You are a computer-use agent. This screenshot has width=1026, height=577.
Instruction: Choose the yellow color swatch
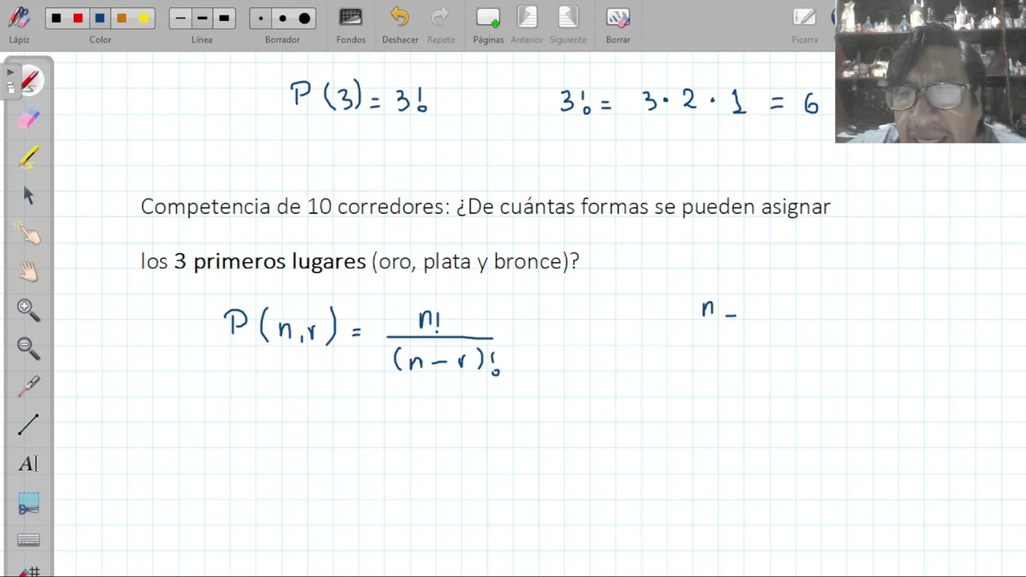click(143, 18)
